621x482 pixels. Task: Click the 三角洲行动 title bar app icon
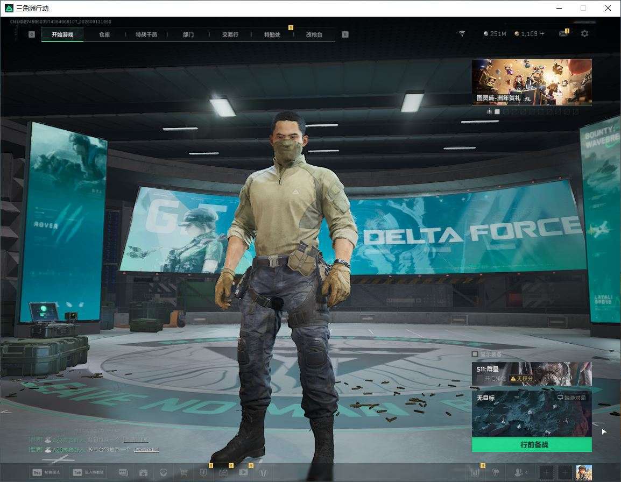(x=9, y=8)
